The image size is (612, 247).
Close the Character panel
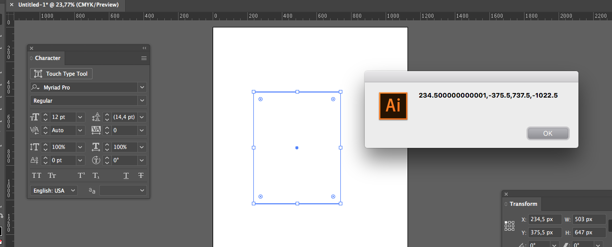click(x=31, y=48)
